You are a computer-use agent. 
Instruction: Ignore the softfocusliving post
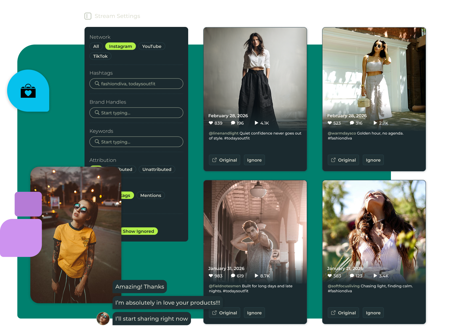pyautogui.click(x=373, y=313)
